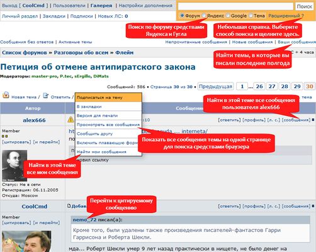Open the CoolCmd profile link in header
Screen dimensions: 316x252
point(33,6)
